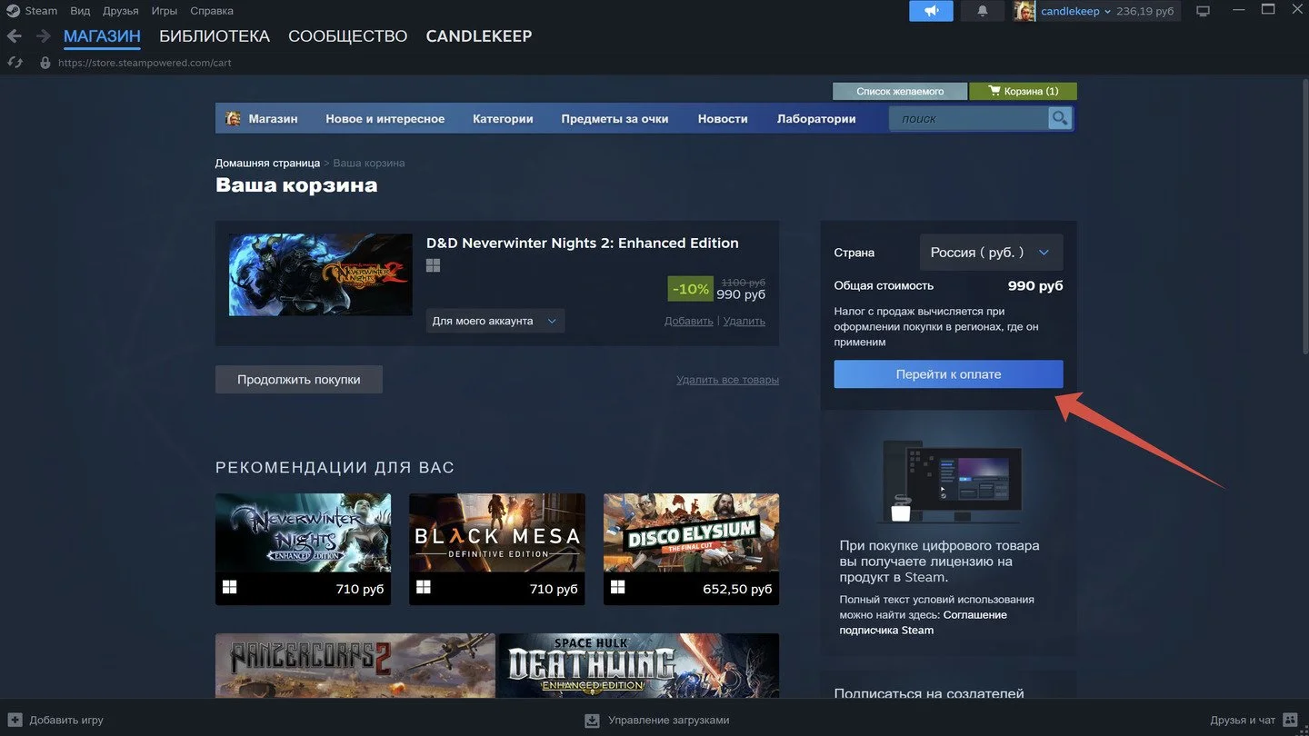Open Neverwinter Nights 2 cart thumbnail
The image size is (1309, 736).
[320, 275]
